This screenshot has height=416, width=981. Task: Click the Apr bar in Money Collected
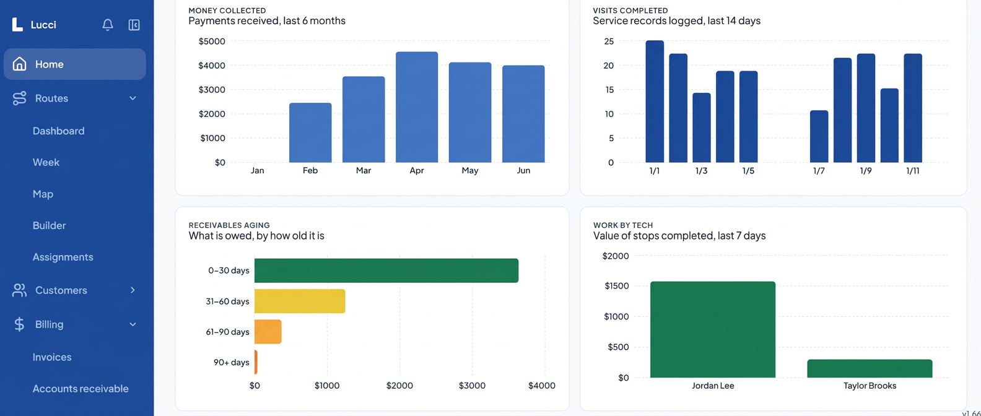point(417,107)
